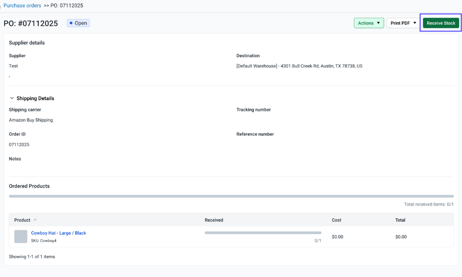Click the sort arrow beside Product header
462x277 pixels.
pos(35,220)
